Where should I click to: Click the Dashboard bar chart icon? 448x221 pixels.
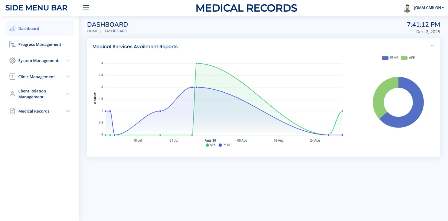pos(12,29)
